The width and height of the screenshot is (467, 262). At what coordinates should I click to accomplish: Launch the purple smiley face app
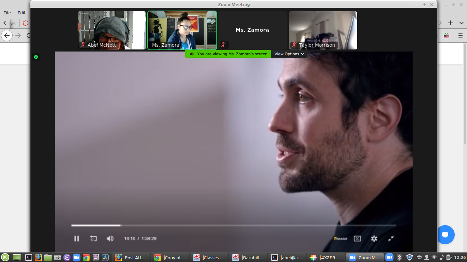tap(96, 258)
